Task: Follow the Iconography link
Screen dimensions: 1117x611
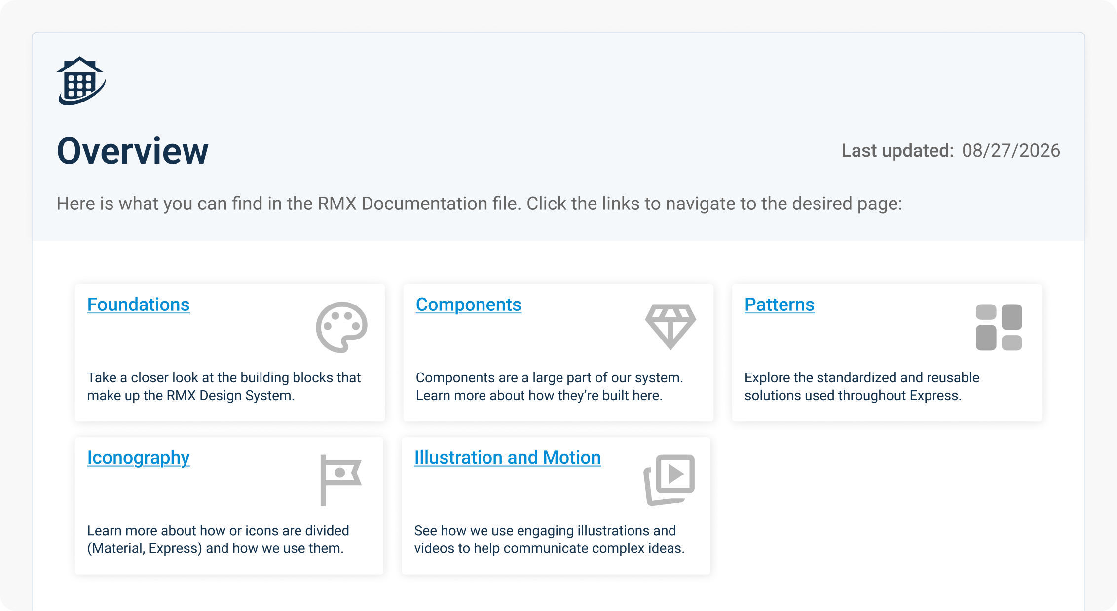Action: pyautogui.click(x=138, y=458)
